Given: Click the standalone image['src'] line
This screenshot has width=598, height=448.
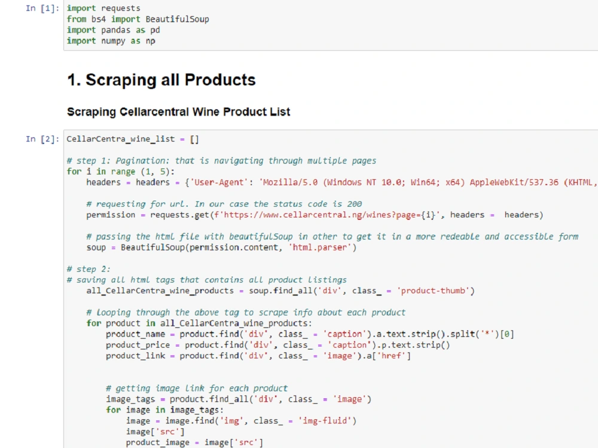Looking at the screenshot, I should tap(155, 432).
